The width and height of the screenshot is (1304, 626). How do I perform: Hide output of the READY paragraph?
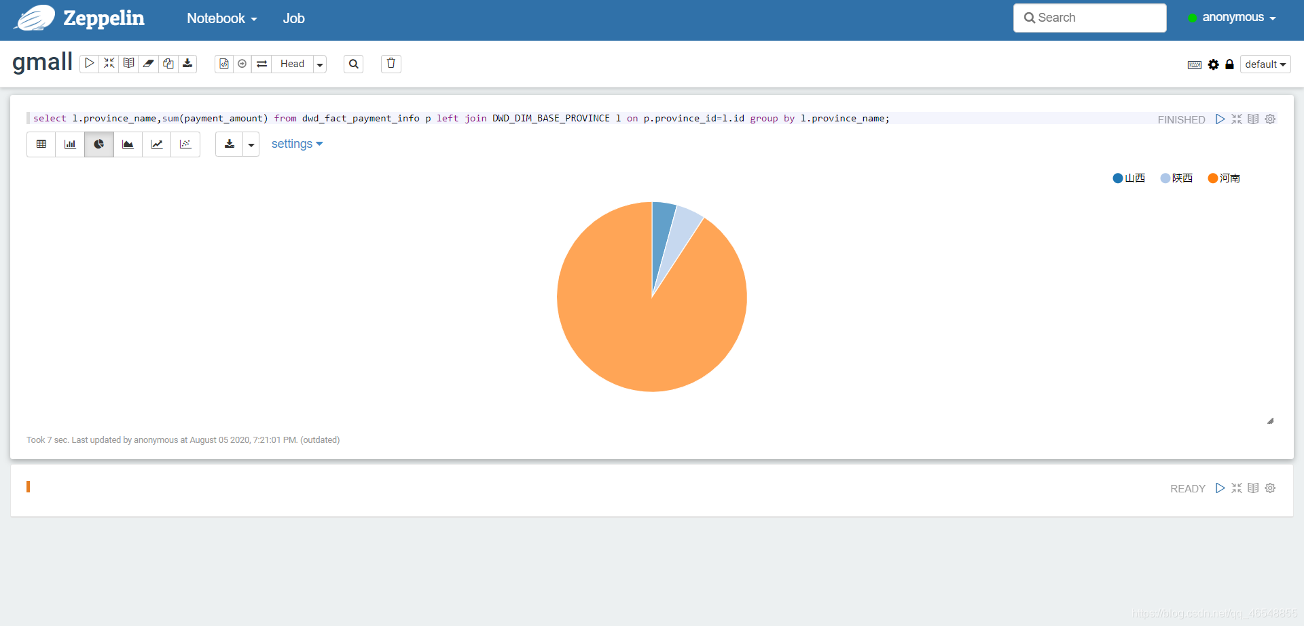(1253, 488)
